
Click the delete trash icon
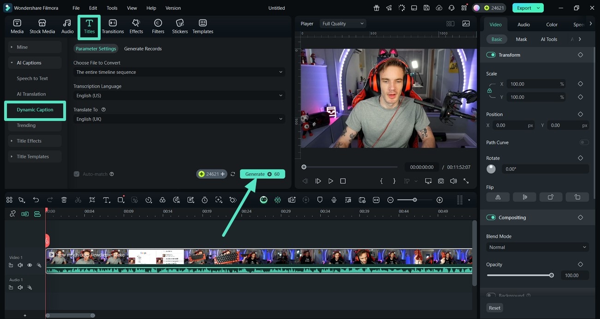pos(64,200)
